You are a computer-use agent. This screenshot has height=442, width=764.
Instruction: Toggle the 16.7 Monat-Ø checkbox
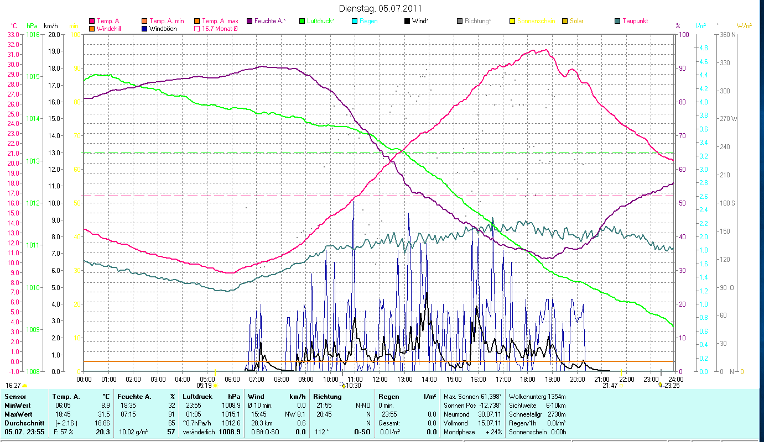pyautogui.click(x=197, y=29)
